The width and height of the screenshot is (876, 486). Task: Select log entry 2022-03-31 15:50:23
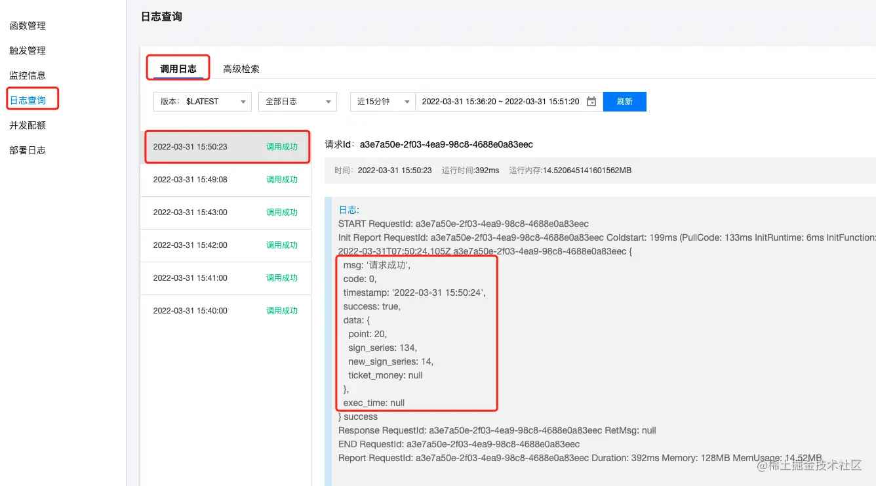pyautogui.click(x=226, y=147)
